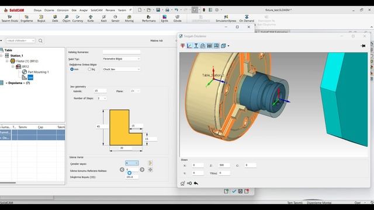
Task: Collapse the BR12 tree node
Action: [13, 66]
